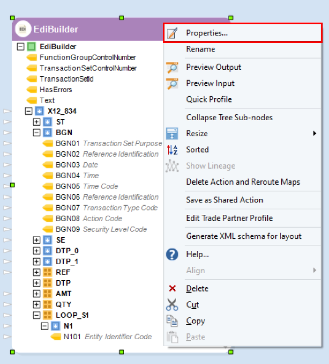Collapse the X12_834 tree node
Viewport: 329px width, 364px height.
(x=28, y=111)
